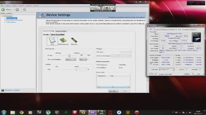
Task: Click the Device rules horizontal scrollbar
Action: (x=113, y=87)
